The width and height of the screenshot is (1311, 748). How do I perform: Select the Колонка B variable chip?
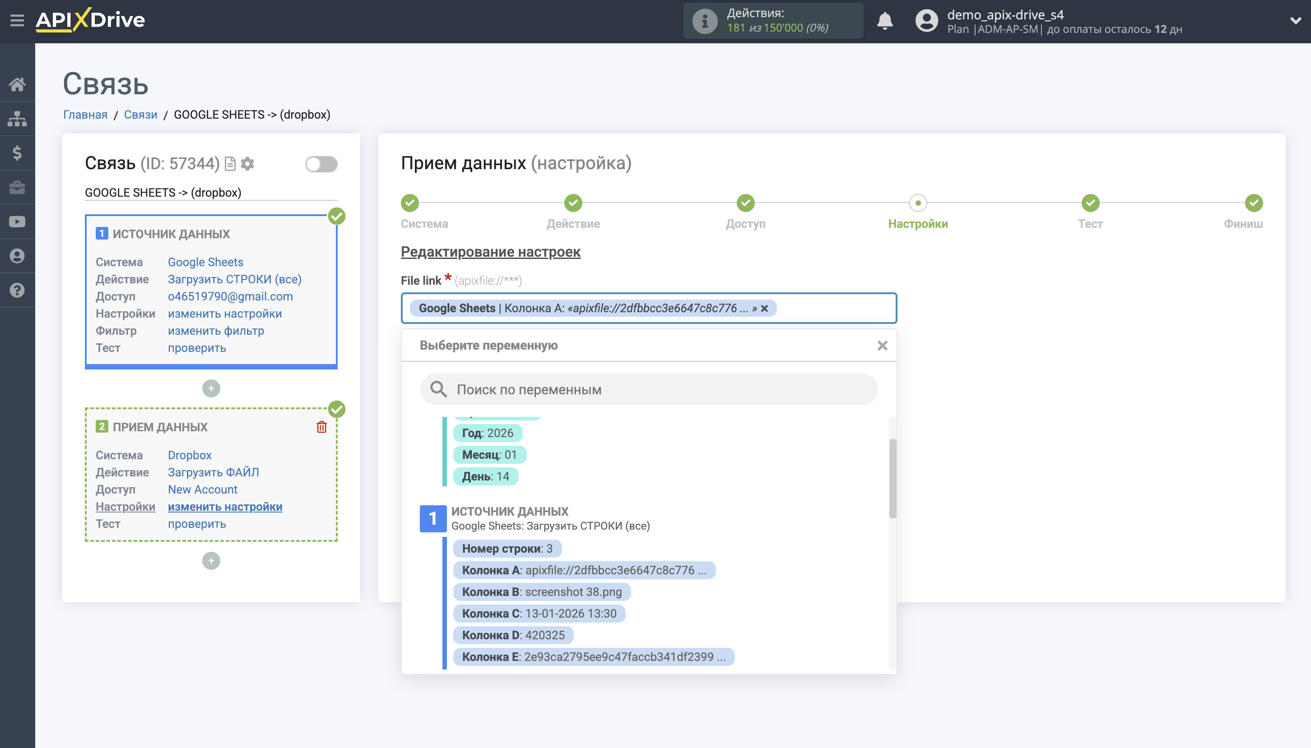coord(542,592)
